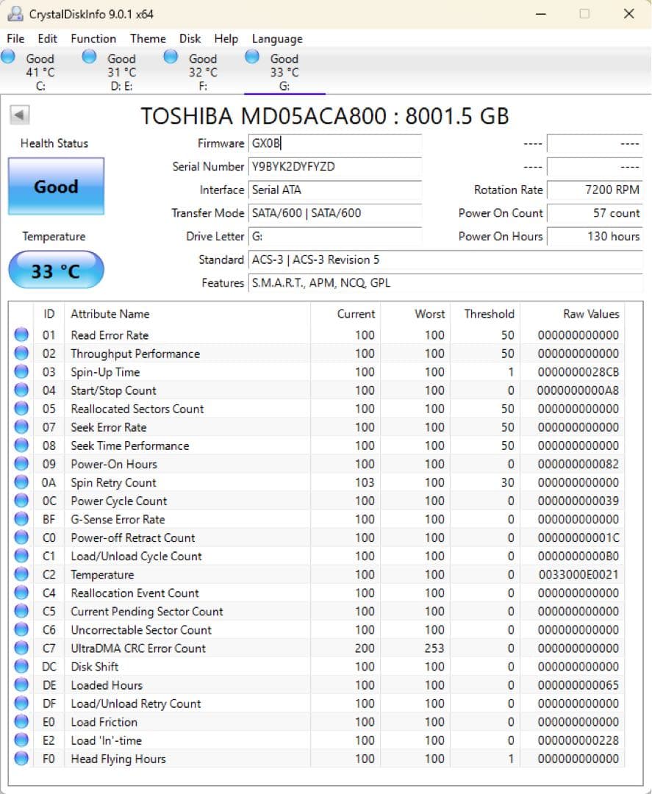Open the Theme menu
Image resolution: width=652 pixels, height=794 pixels.
[x=148, y=39]
